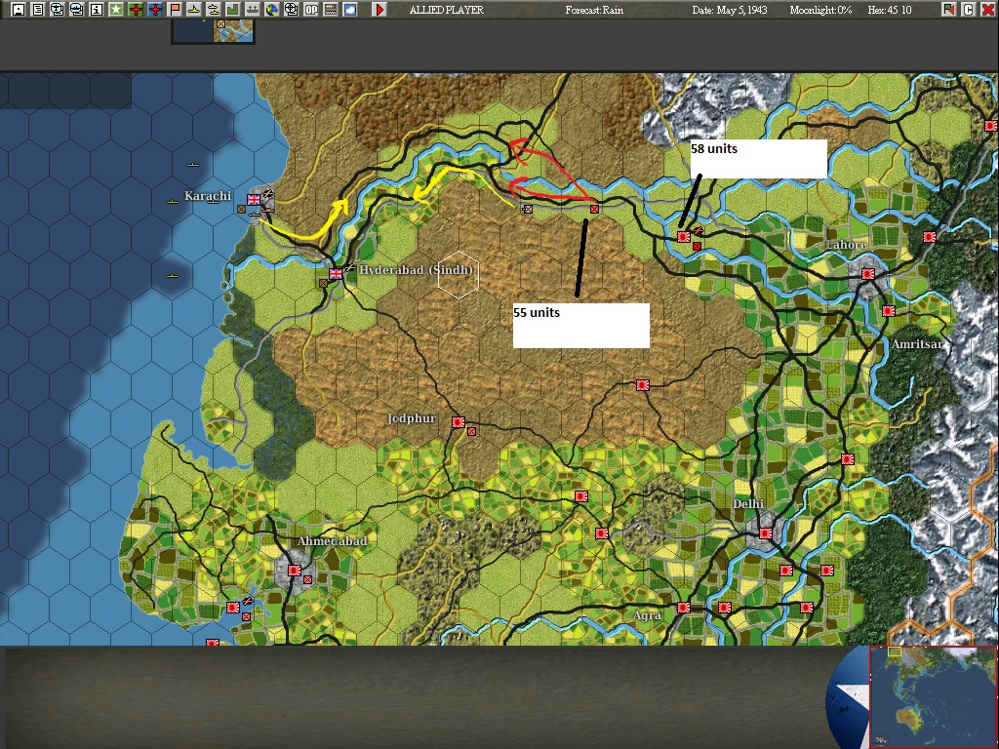Viewport: 999px width, 749px height.
Task: Select the Japanese base marker at Ahmedabad
Action: [x=295, y=570]
